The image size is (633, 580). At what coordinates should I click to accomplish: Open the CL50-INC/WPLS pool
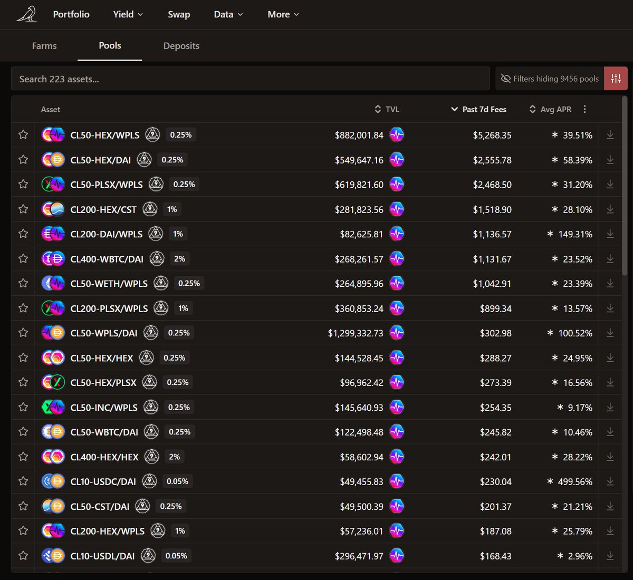click(x=104, y=408)
